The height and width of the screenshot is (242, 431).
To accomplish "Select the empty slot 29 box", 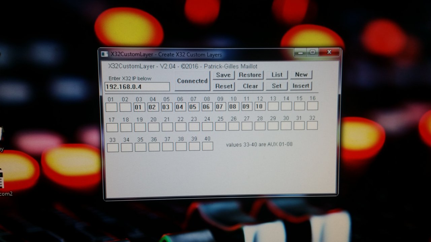I will [273, 126].
